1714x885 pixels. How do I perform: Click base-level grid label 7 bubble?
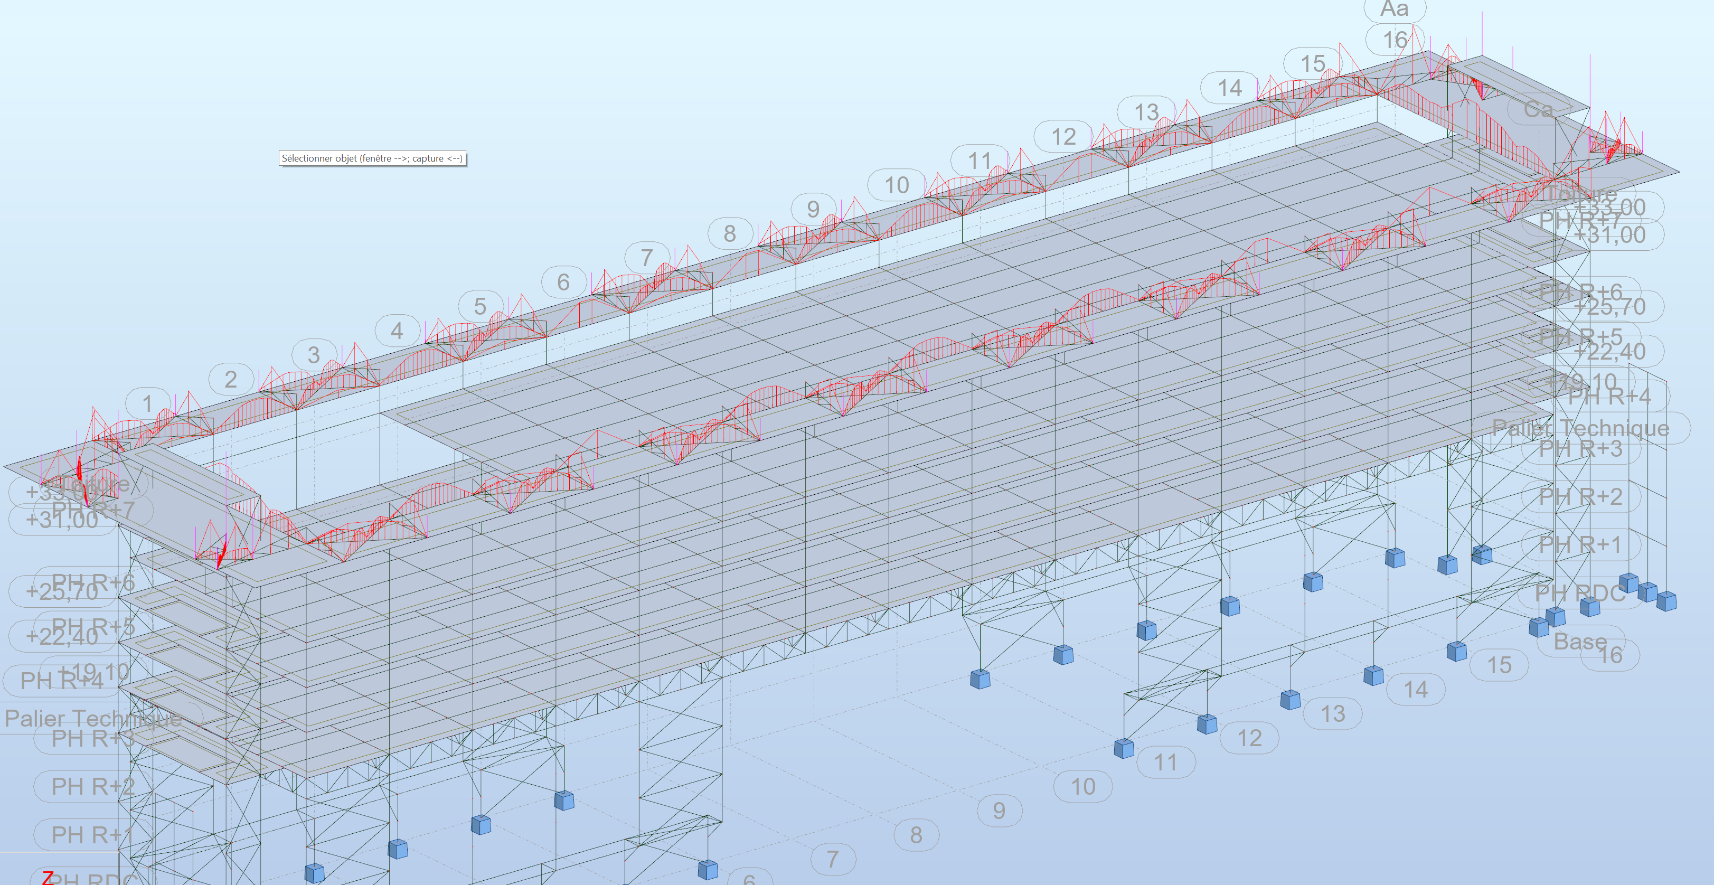[833, 859]
